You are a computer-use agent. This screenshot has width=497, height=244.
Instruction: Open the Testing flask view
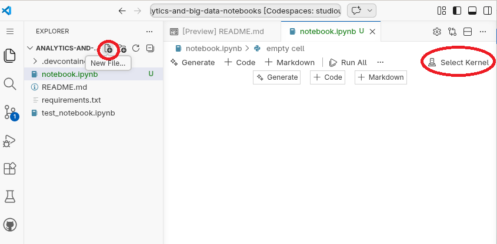(x=10, y=196)
